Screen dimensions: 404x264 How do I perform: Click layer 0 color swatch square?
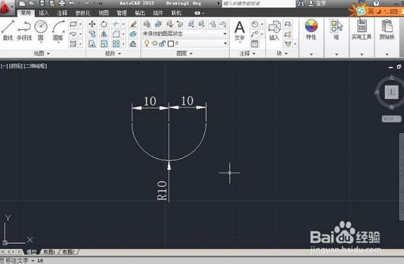(171, 44)
